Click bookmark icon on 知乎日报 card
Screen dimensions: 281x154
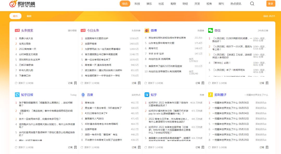(x=75, y=147)
